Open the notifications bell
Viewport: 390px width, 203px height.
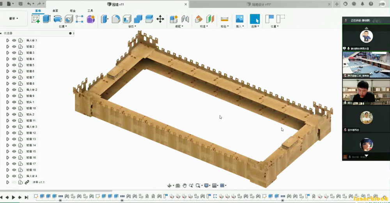362,4
